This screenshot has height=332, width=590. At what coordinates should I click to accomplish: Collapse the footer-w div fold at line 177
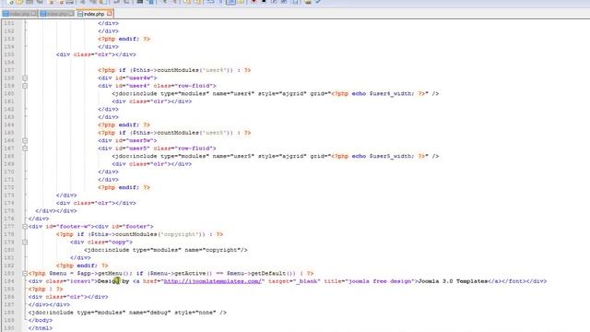click(x=25, y=226)
